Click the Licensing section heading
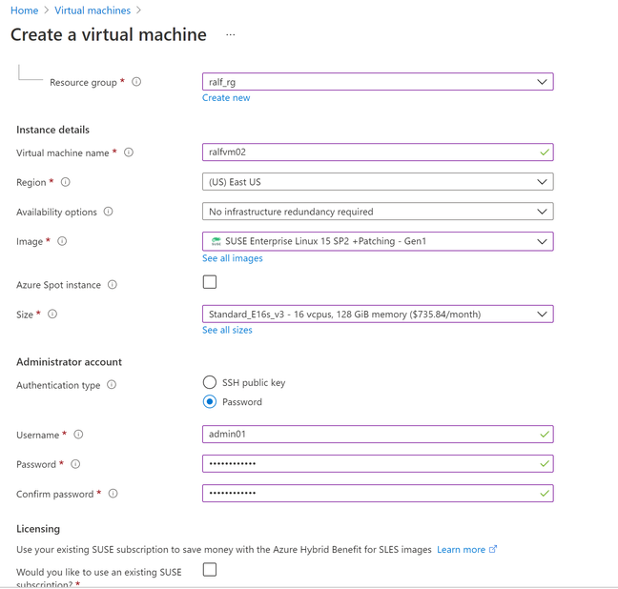Image resolution: width=618 pixels, height=589 pixels. click(x=38, y=529)
